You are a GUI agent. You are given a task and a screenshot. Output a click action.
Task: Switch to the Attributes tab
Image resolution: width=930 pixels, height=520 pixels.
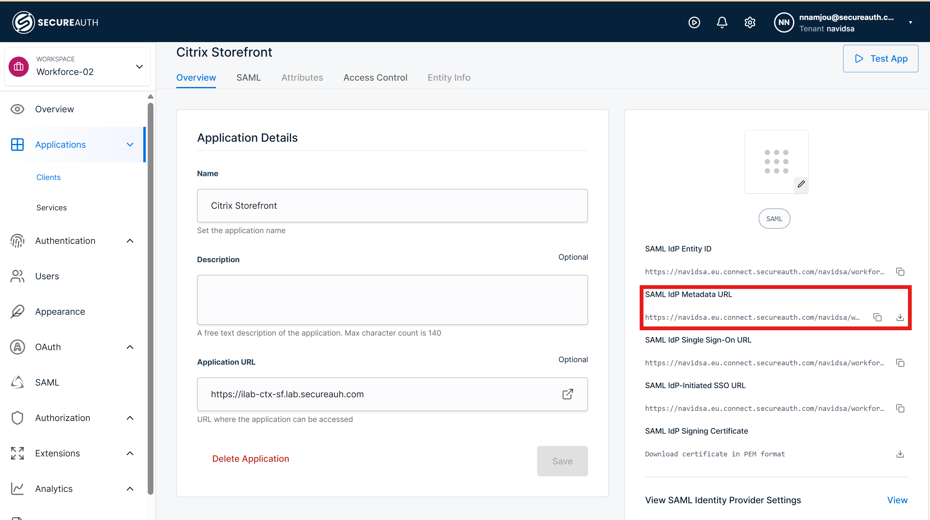tap(302, 77)
